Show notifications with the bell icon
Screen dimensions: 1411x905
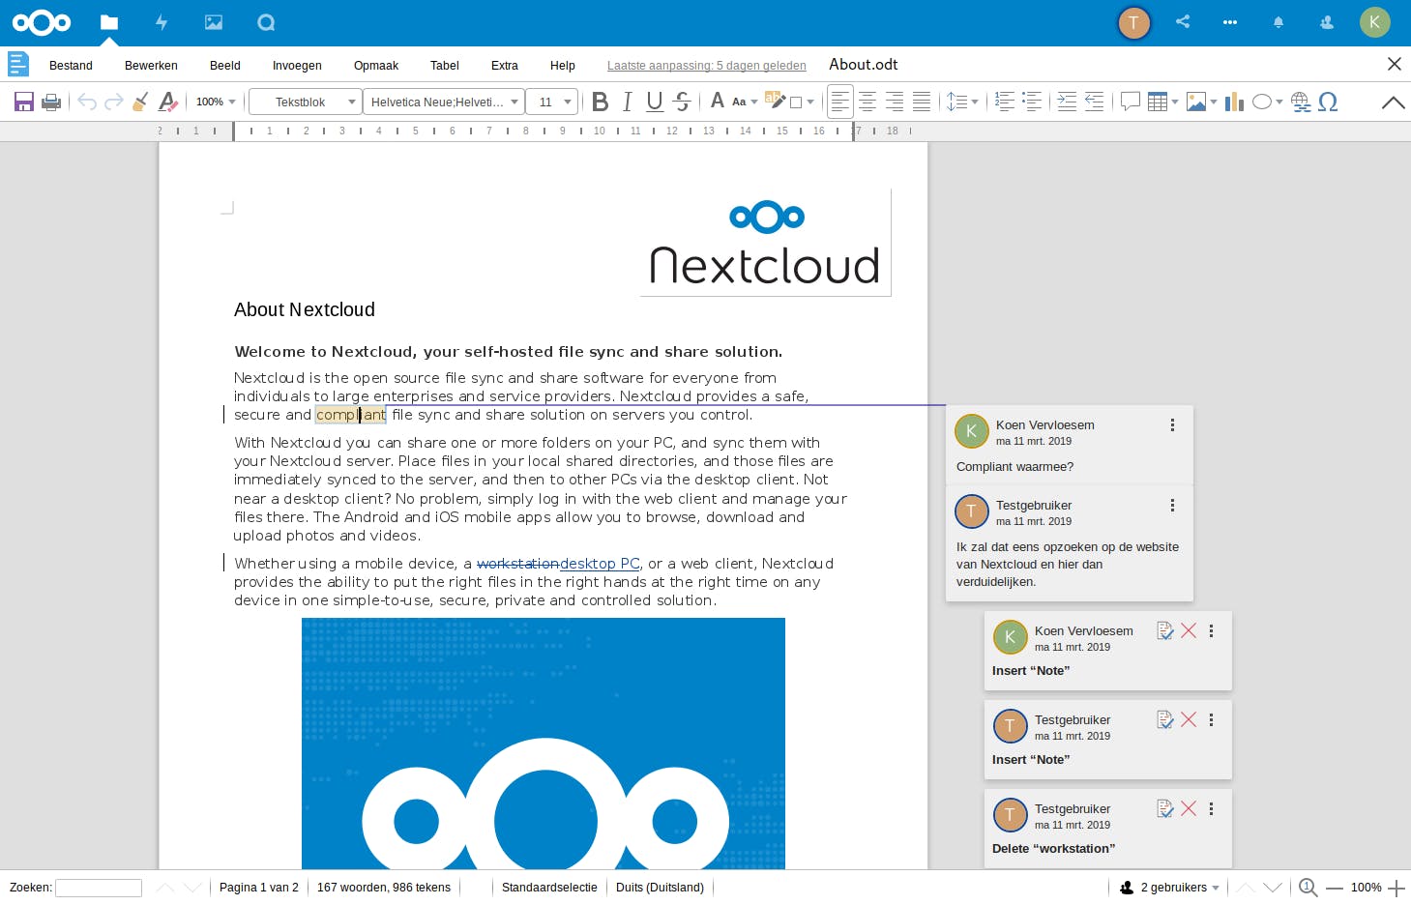click(x=1279, y=22)
